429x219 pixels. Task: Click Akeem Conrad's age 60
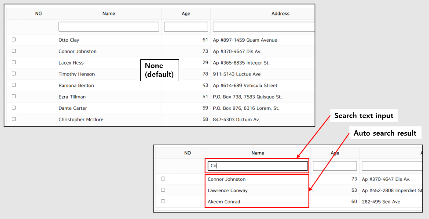(354, 201)
